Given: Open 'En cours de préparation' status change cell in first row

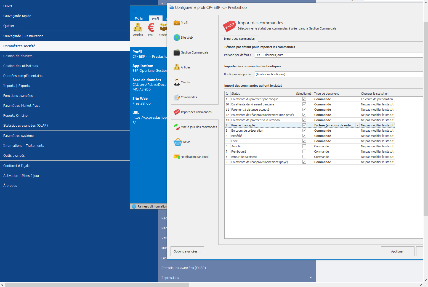Looking at the screenshot, I should coord(377,99).
